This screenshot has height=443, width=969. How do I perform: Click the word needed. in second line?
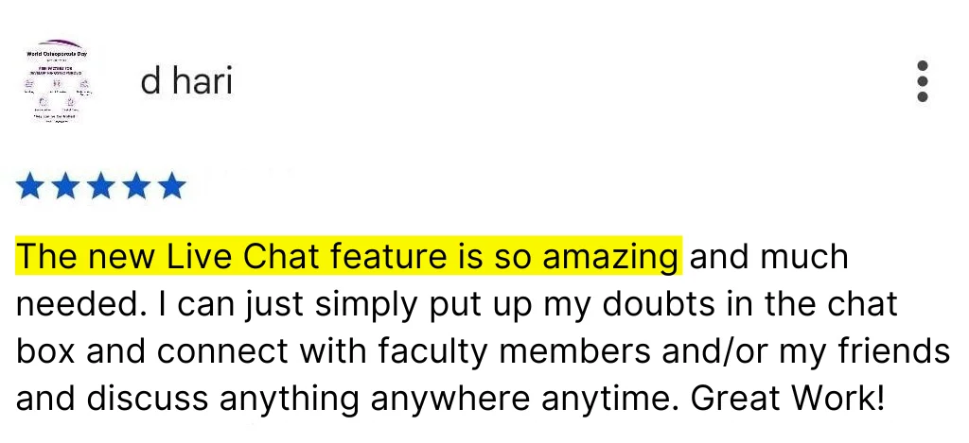coord(81,303)
